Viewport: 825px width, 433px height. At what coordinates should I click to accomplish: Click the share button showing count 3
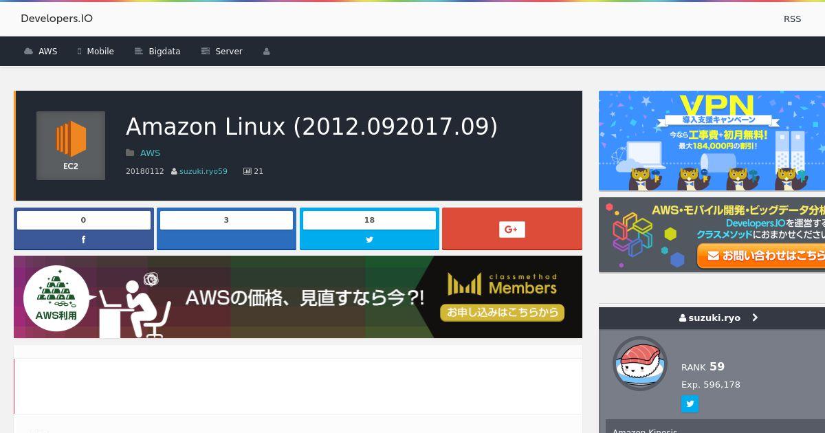(226, 228)
